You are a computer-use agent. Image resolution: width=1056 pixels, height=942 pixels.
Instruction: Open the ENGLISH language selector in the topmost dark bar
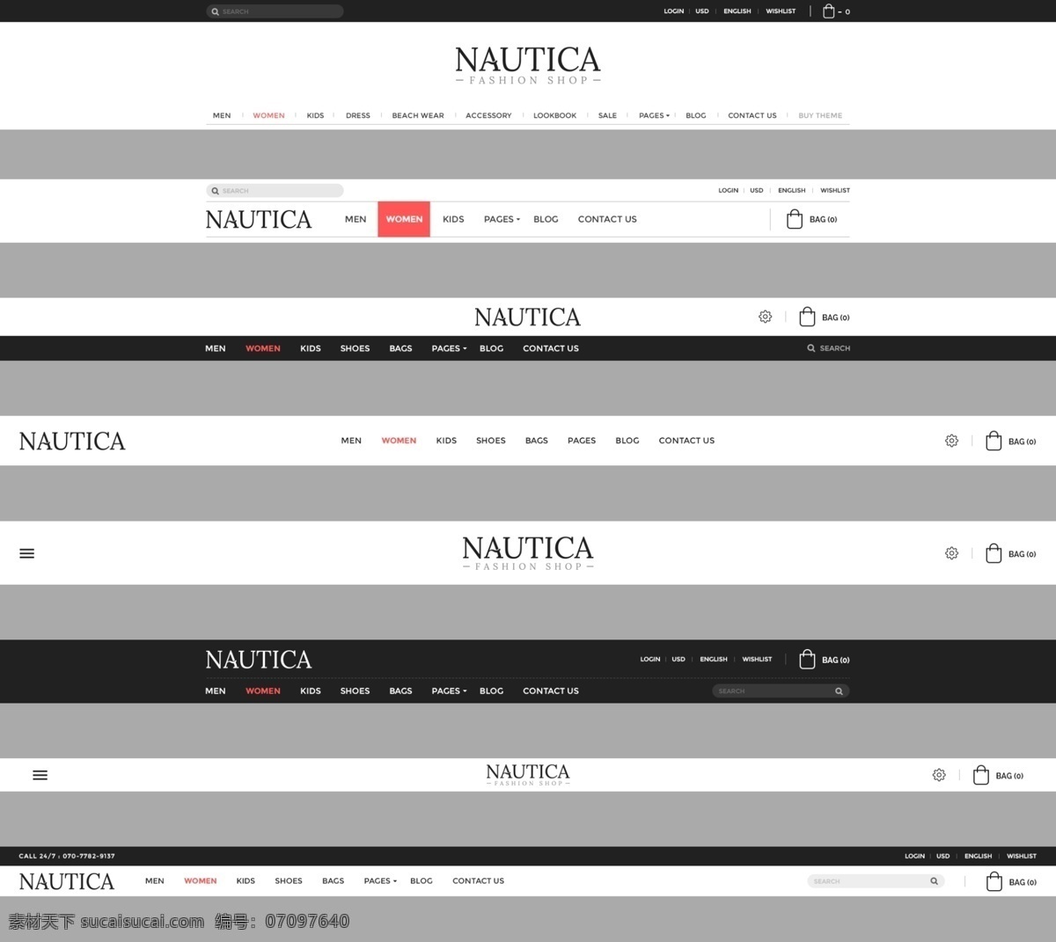(737, 11)
